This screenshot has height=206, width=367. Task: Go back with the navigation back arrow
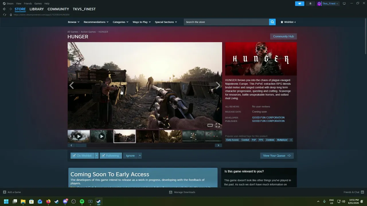(x=4, y=9)
